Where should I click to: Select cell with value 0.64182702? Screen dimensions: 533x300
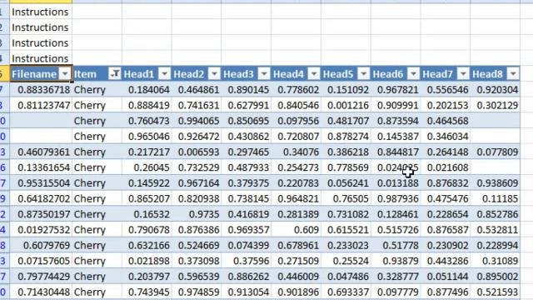click(x=41, y=198)
